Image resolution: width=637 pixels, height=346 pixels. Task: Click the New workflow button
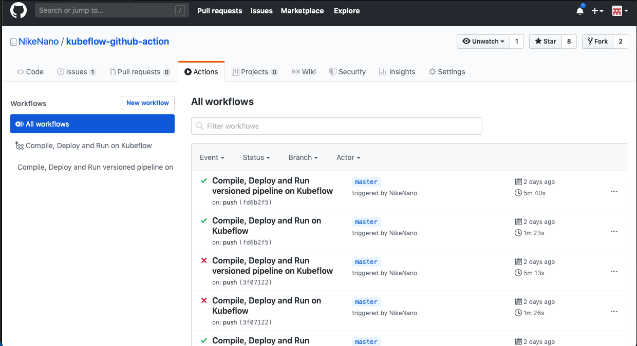pyautogui.click(x=147, y=103)
